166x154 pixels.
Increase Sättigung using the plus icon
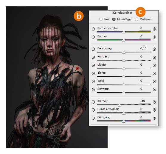(x=154, y=118)
